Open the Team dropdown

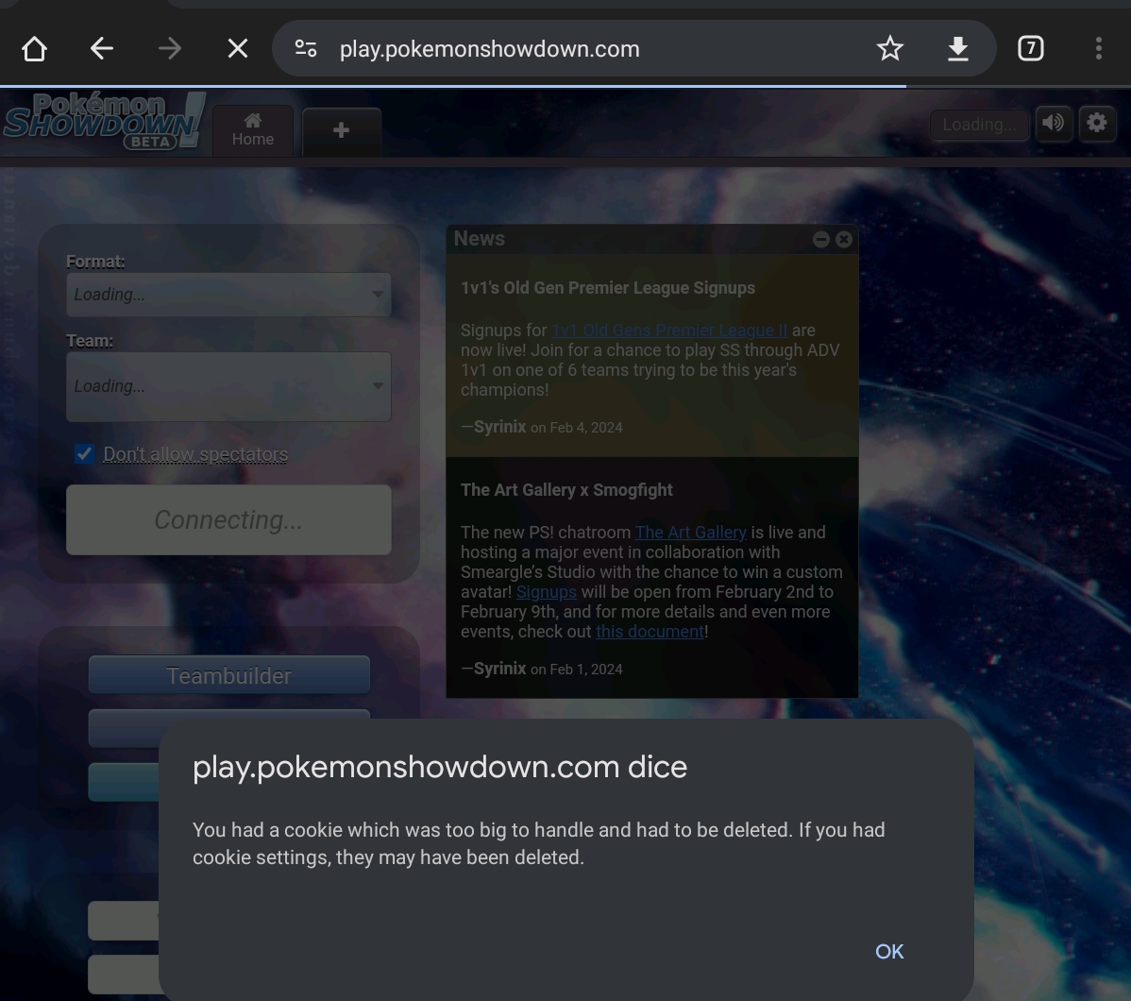(228, 387)
